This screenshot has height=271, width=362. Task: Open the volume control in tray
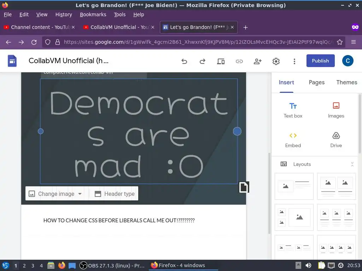[308, 265]
